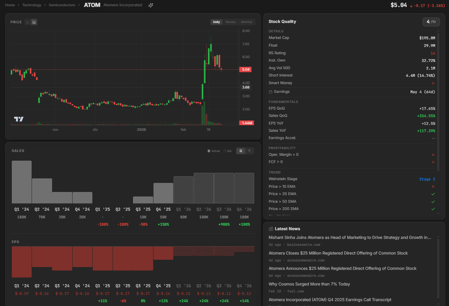This screenshot has height=306, width=449.
Task: Click the red X for Smart Money
Action: point(433,83)
